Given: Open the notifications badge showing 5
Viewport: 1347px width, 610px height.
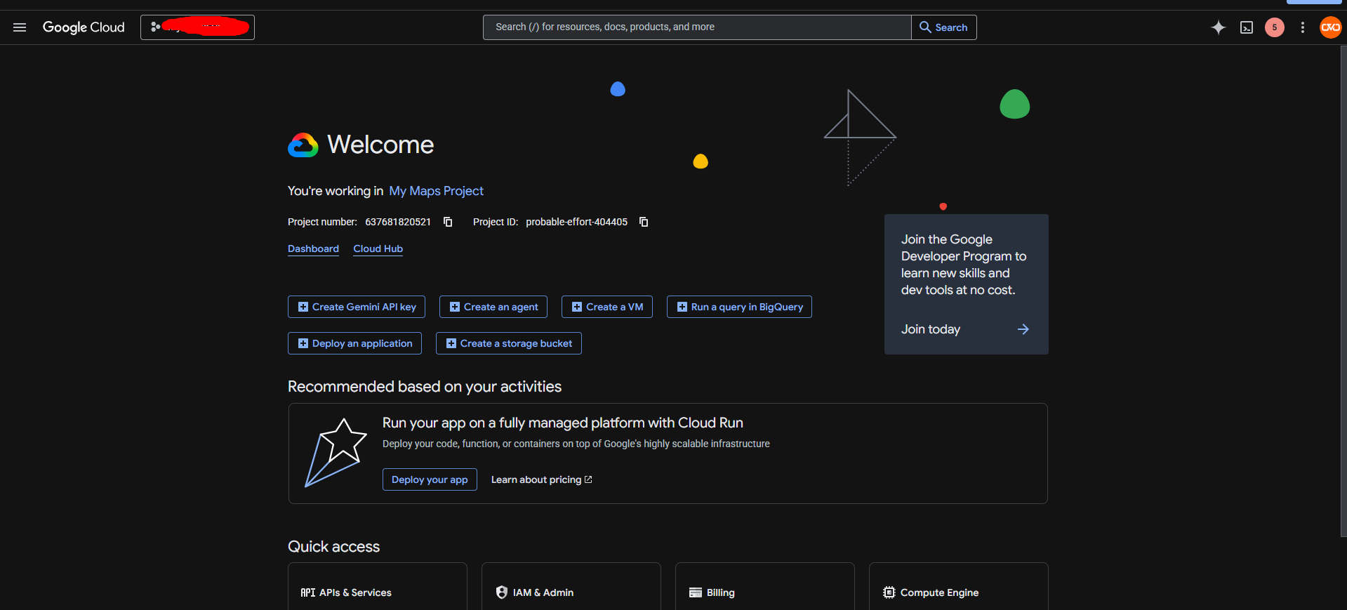Looking at the screenshot, I should point(1275,27).
